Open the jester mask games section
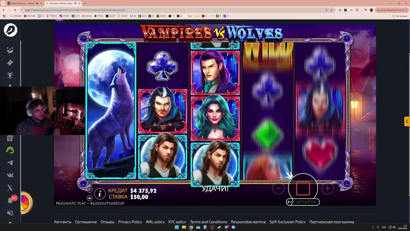 [10, 50]
